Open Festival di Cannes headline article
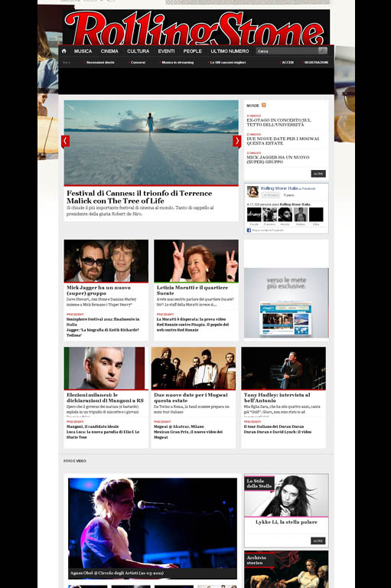The image size is (391, 588). click(x=139, y=197)
